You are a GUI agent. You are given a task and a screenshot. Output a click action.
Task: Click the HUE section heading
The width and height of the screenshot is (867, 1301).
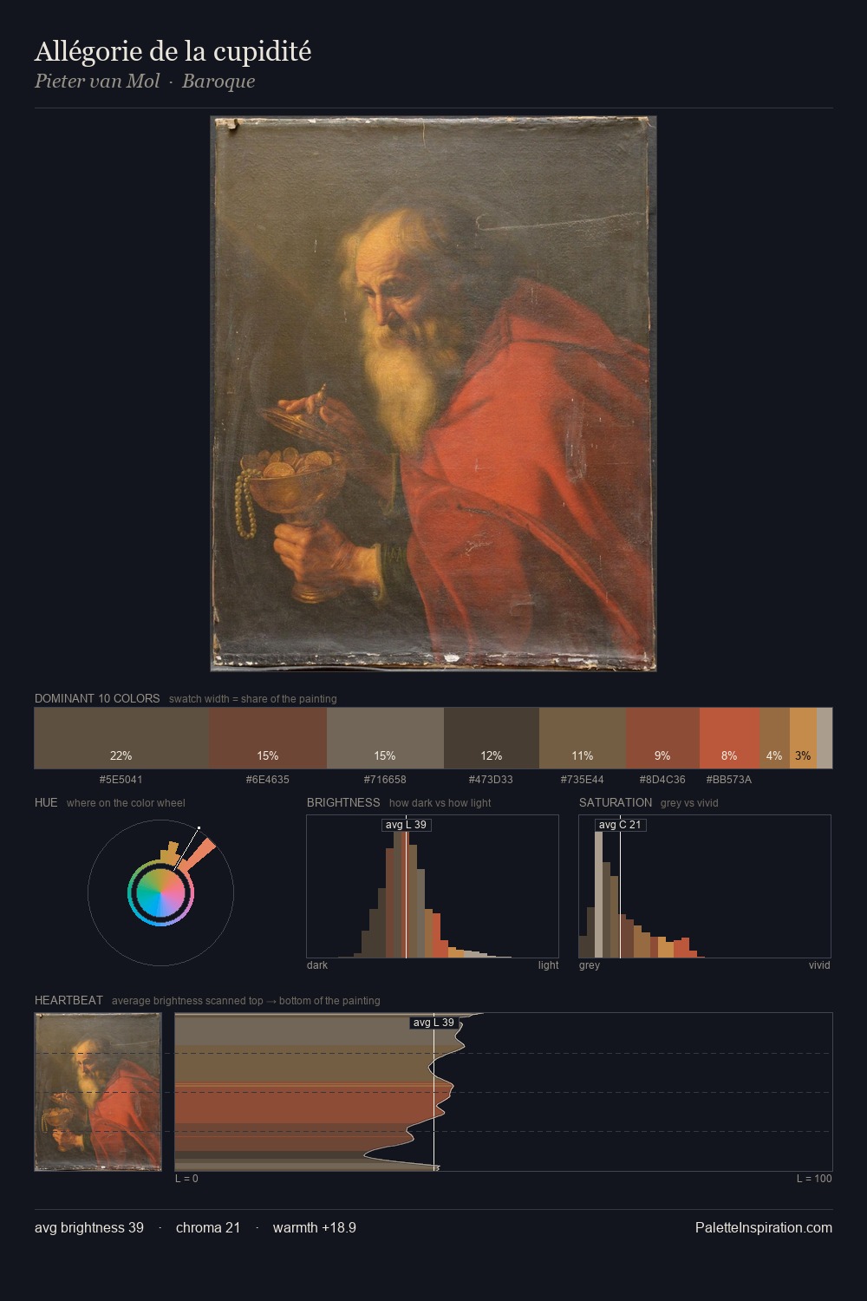click(46, 802)
